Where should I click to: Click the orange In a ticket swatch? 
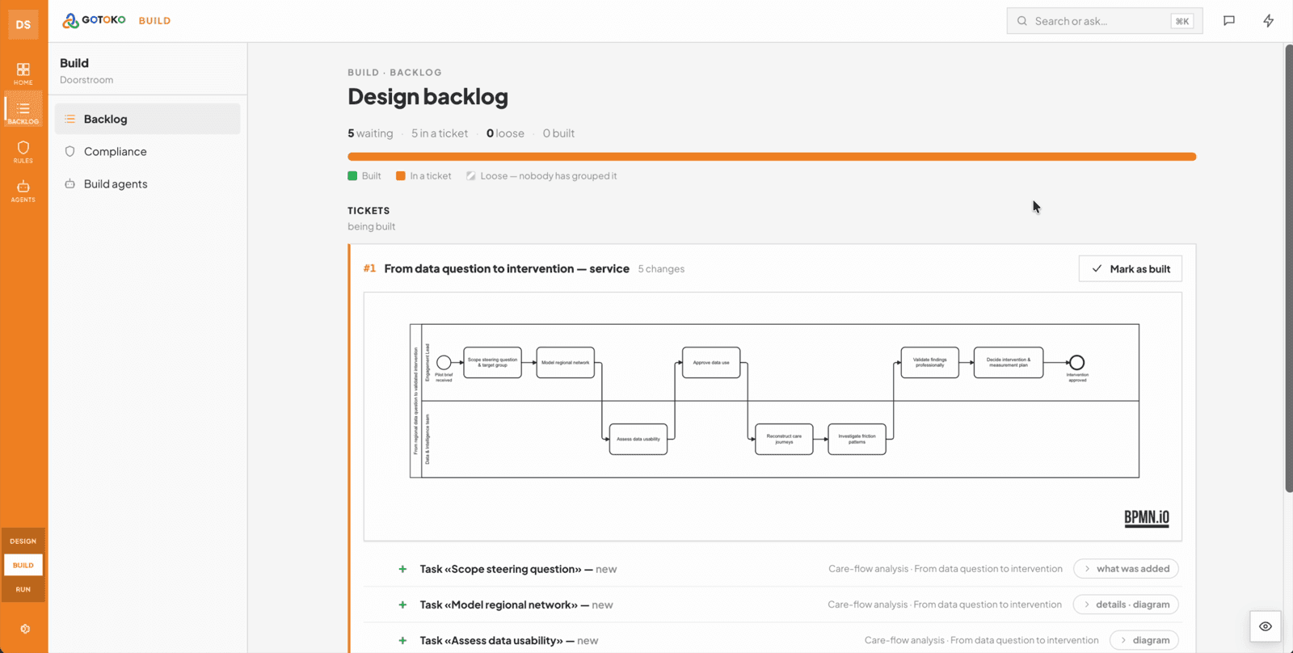point(401,175)
